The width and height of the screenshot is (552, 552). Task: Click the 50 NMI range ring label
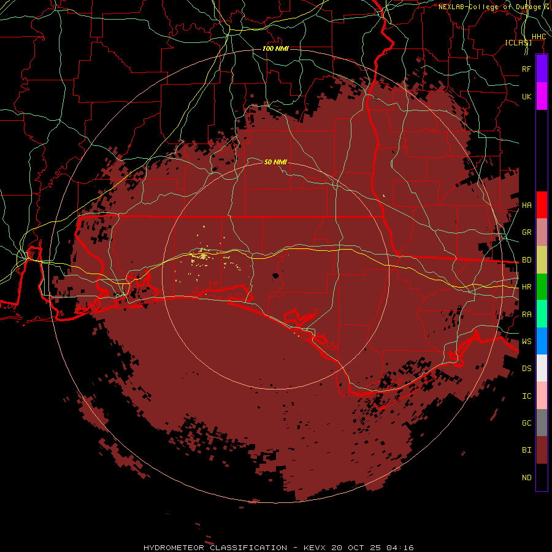[275, 162]
